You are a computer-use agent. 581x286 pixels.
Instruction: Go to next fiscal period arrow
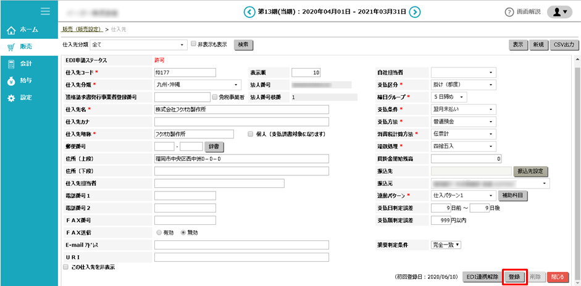click(415, 12)
